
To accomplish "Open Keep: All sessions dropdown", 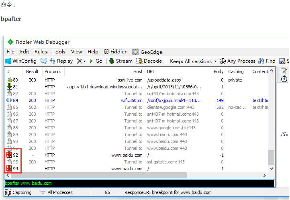I will tap(193, 61).
